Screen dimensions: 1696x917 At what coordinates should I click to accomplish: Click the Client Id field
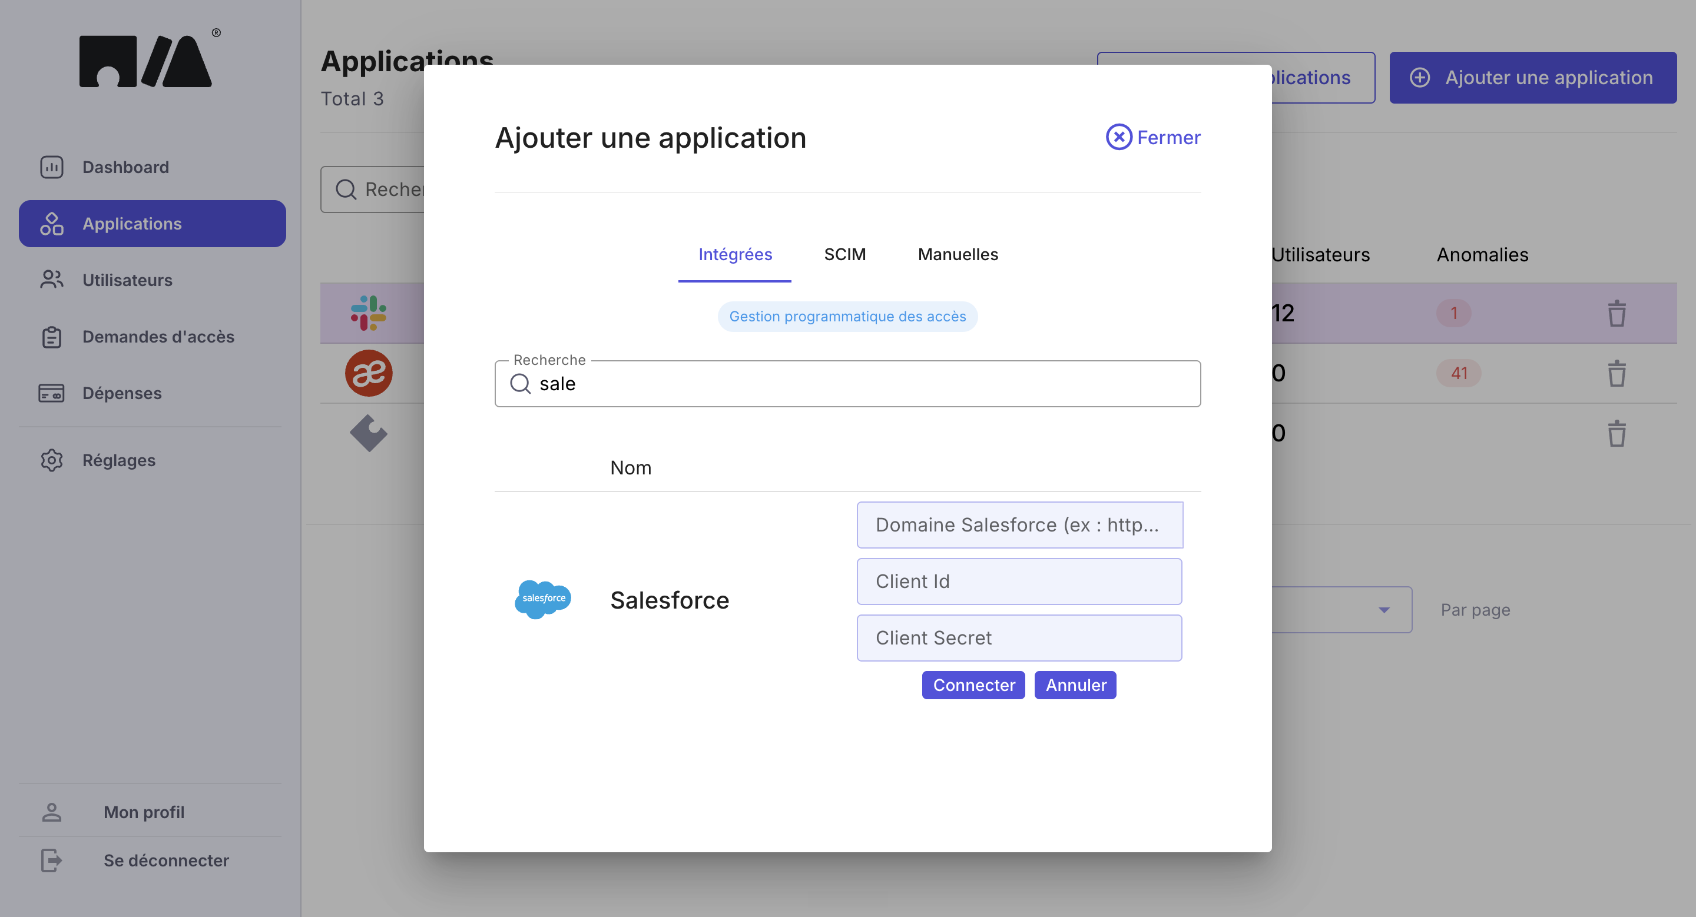pos(1019,582)
